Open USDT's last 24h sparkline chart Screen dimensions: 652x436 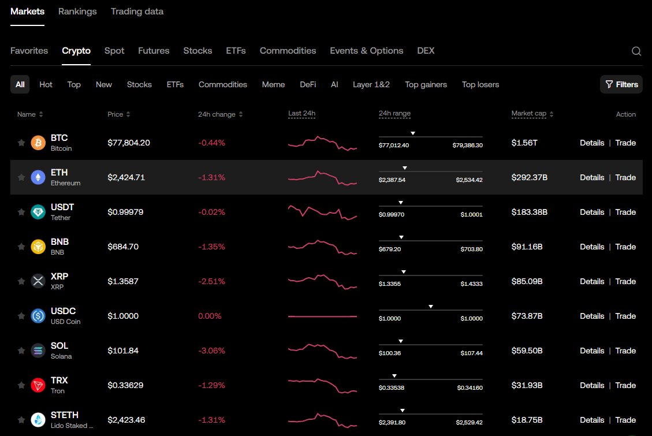(x=322, y=212)
